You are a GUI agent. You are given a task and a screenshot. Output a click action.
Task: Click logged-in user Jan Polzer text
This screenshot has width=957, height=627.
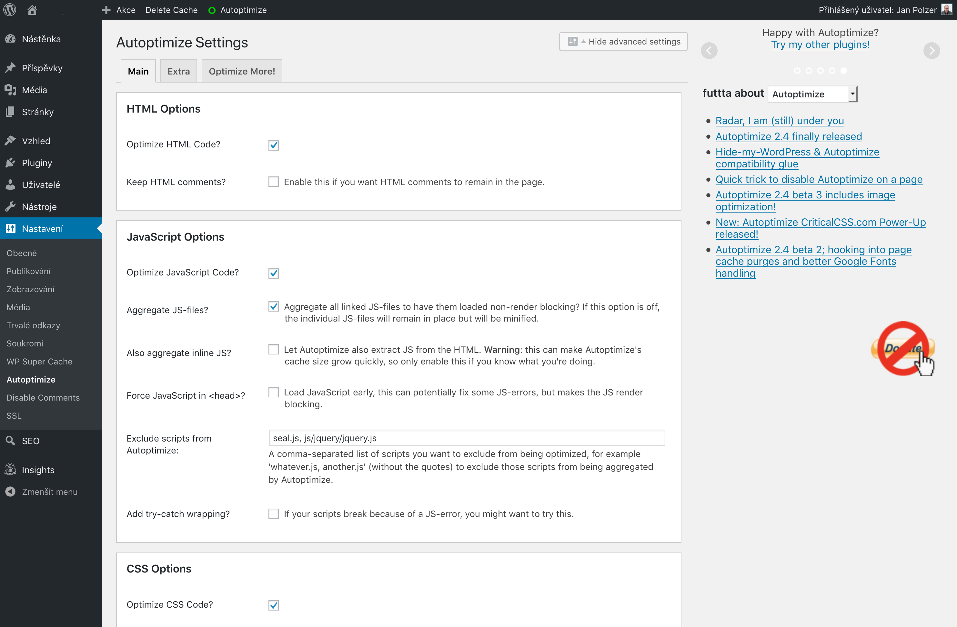point(877,10)
